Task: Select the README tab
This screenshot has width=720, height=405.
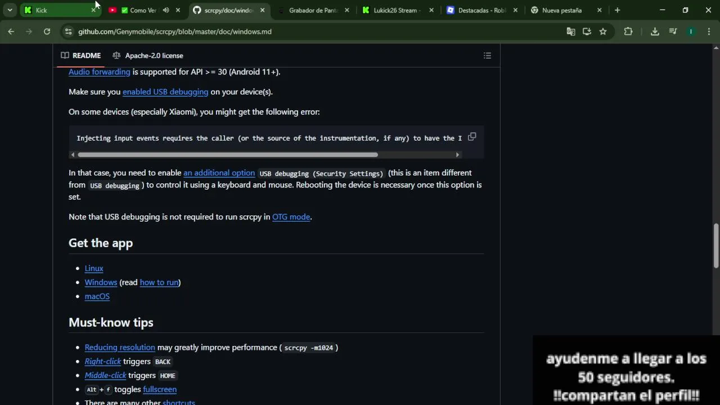Action: coord(81,55)
